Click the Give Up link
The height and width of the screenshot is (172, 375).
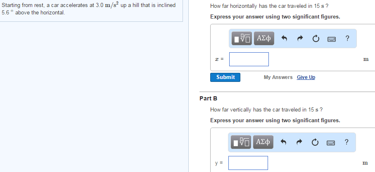(x=306, y=77)
